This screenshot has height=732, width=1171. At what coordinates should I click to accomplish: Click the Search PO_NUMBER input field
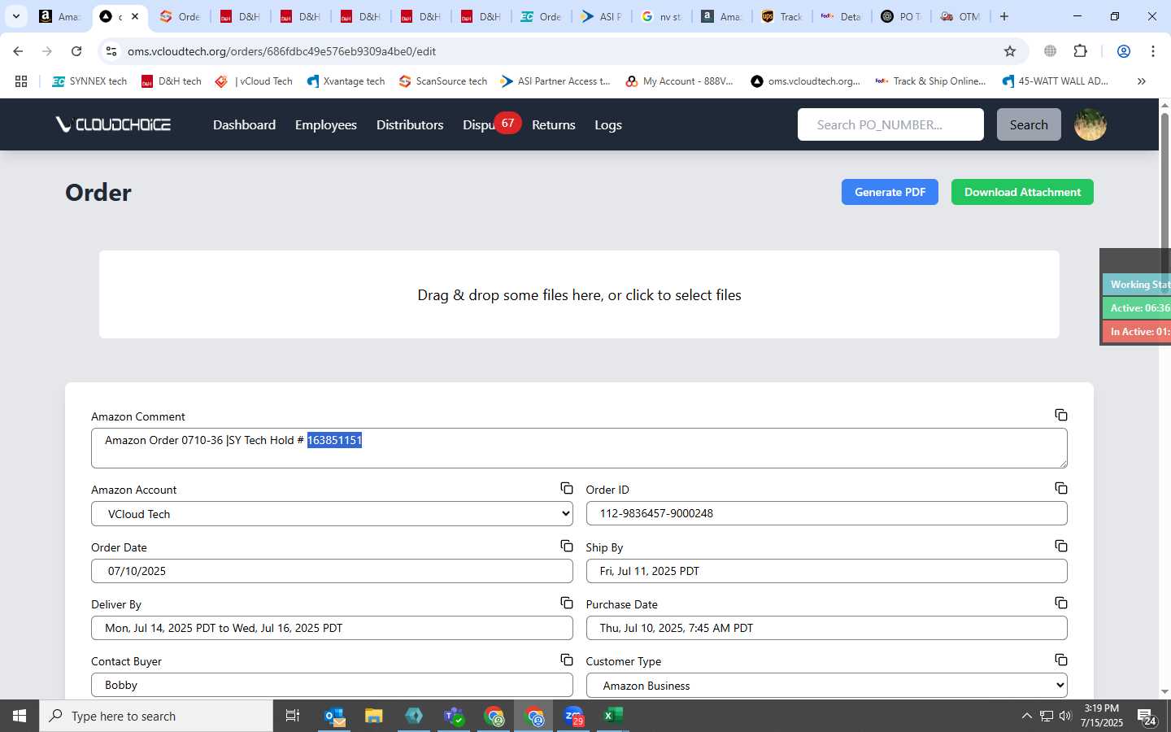click(x=890, y=124)
